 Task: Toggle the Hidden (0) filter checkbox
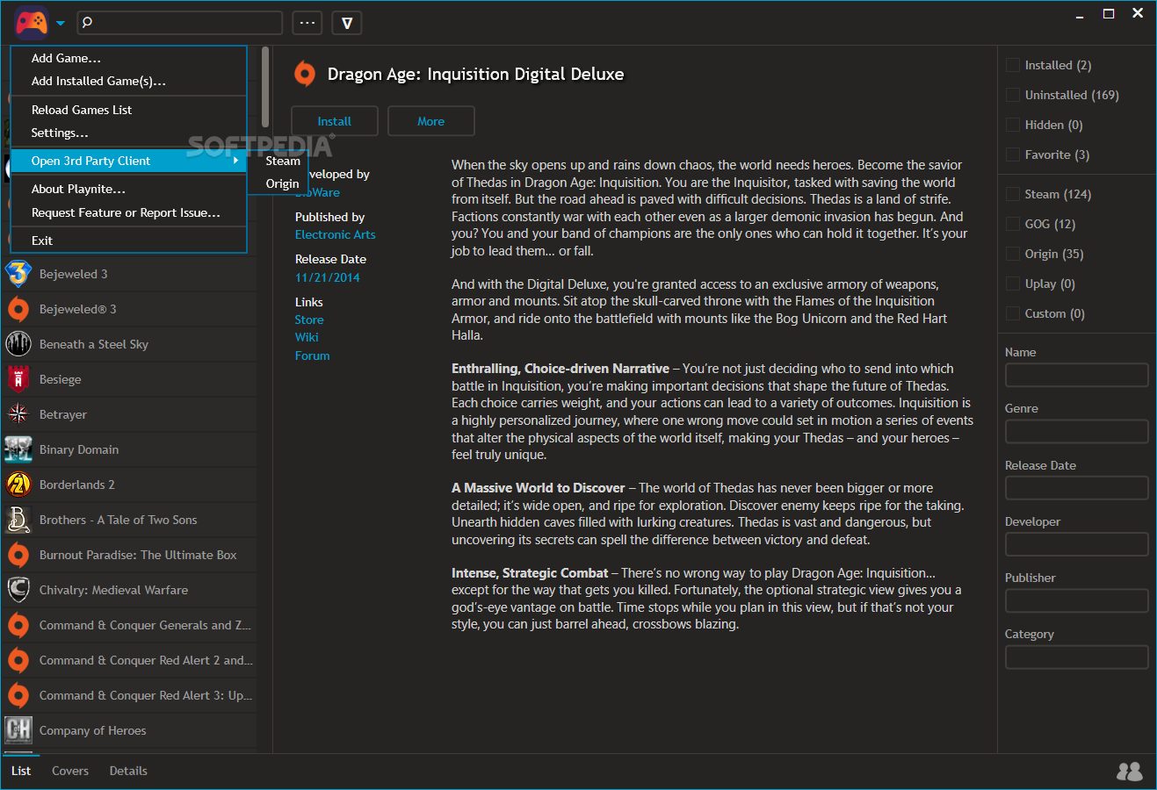pyautogui.click(x=1013, y=125)
